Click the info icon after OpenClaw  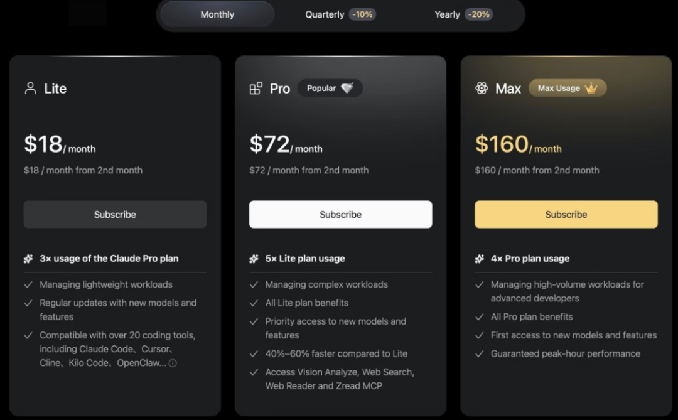[173, 363]
